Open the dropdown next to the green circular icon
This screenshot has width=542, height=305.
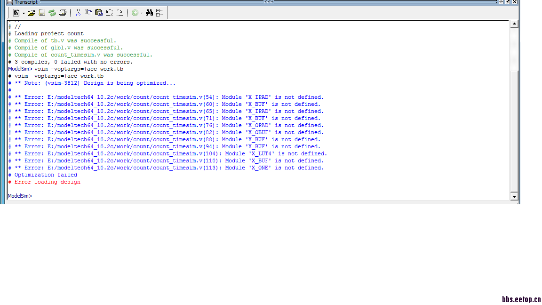(142, 13)
